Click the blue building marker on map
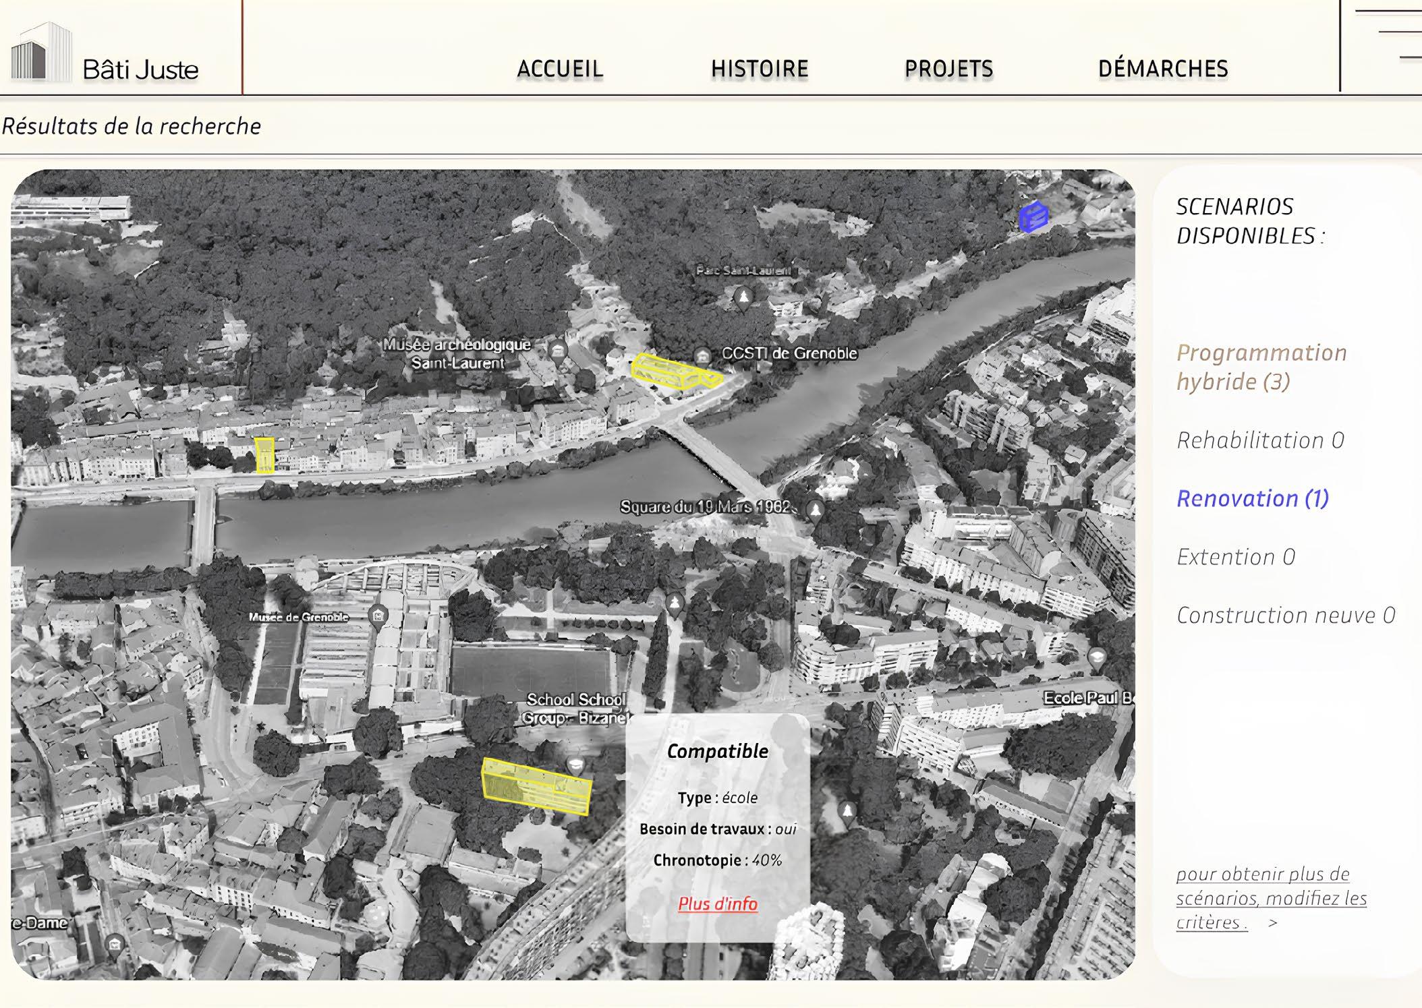 pos(1033,217)
